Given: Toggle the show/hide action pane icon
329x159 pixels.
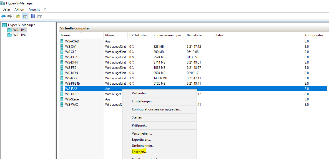Looking at the screenshot, I should (x=40, y=16).
